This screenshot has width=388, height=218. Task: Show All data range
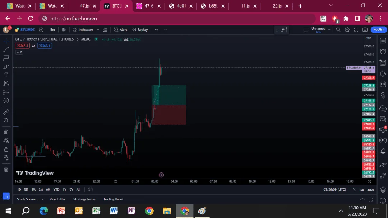pyautogui.click(x=78, y=190)
